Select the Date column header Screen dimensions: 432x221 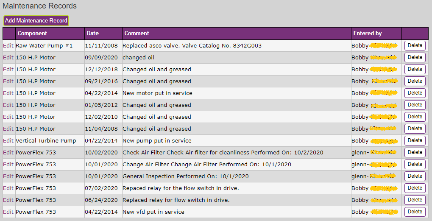tap(92, 34)
